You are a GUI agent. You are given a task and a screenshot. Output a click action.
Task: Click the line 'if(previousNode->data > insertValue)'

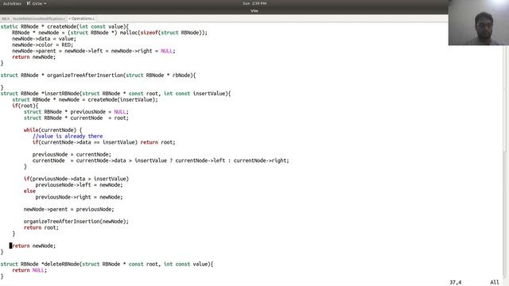pos(76,179)
